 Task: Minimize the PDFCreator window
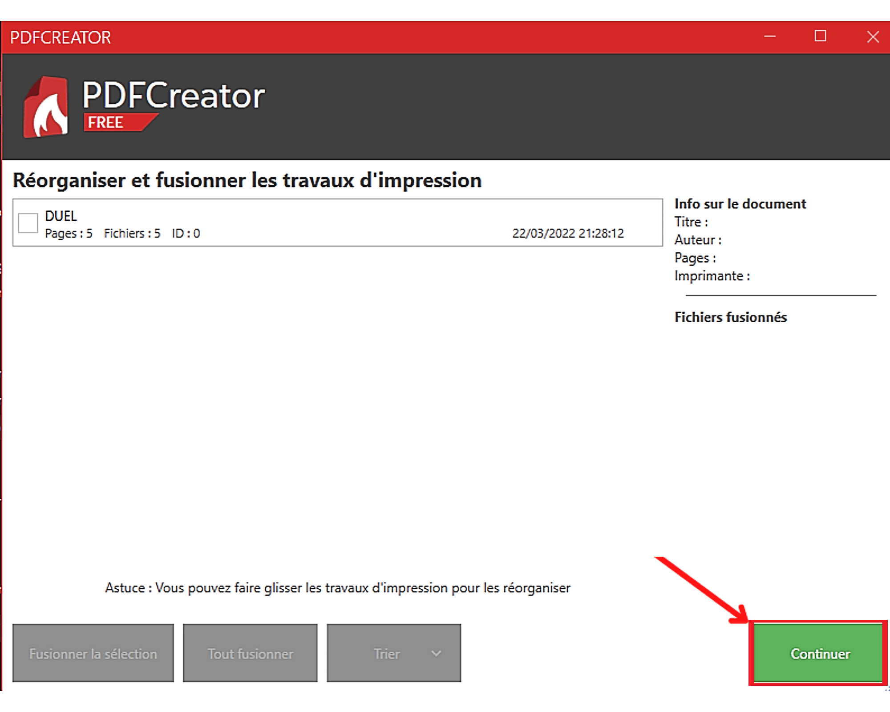point(770,36)
